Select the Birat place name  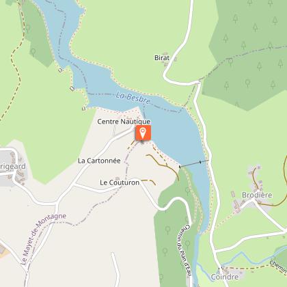point(162,58)
